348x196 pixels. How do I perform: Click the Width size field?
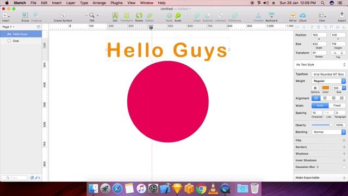(319, 44)
